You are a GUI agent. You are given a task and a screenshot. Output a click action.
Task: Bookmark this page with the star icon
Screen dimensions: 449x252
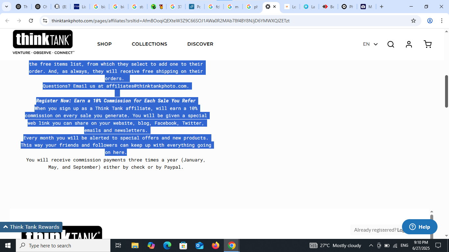(414, 21)
